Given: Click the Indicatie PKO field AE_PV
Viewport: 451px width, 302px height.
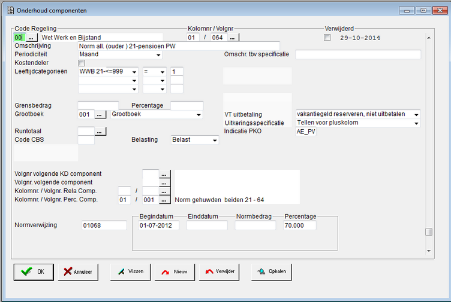Looking at the screenshot, I should 306,132.
